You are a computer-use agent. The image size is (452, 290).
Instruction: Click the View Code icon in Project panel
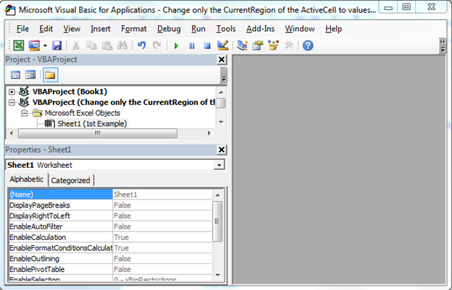tap(15, 75)
